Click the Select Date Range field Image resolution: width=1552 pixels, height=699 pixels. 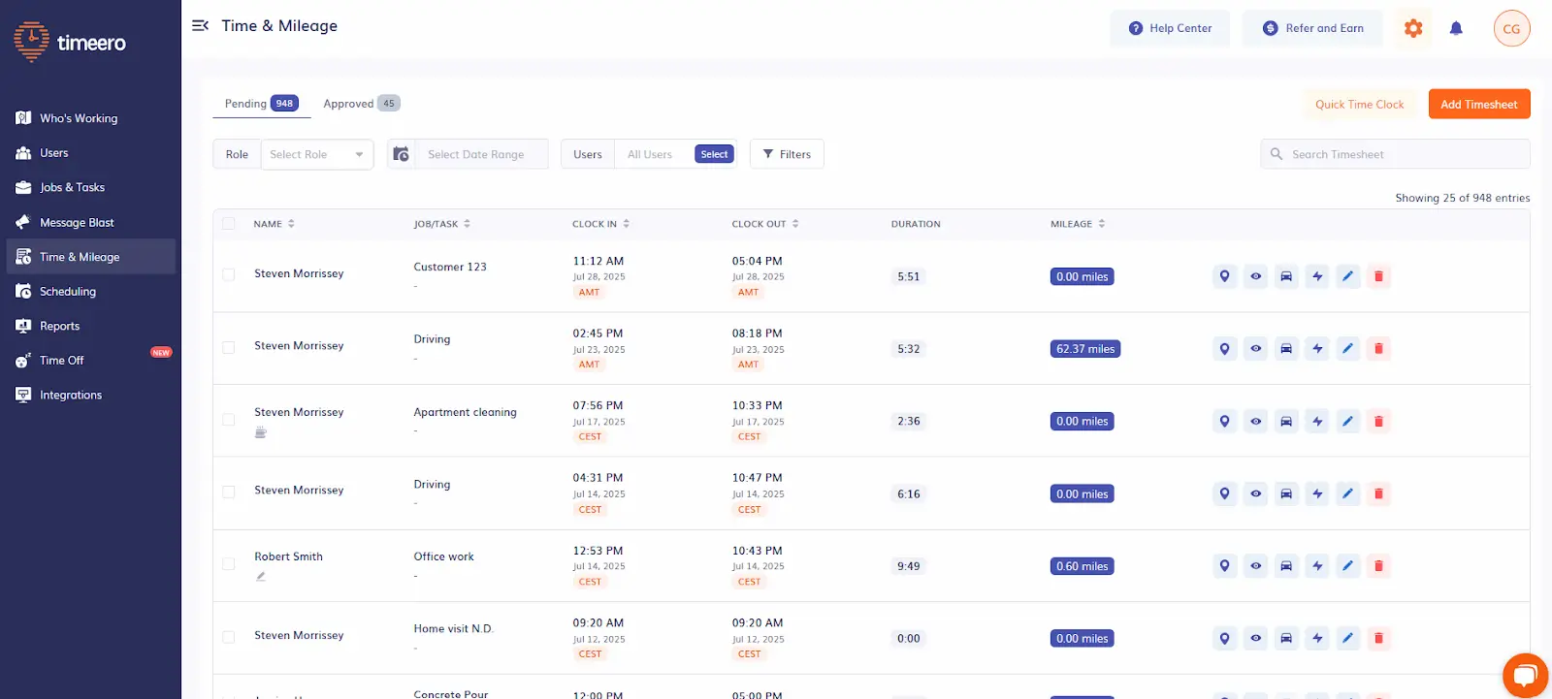pyautogui.click(x=481, y=154)
